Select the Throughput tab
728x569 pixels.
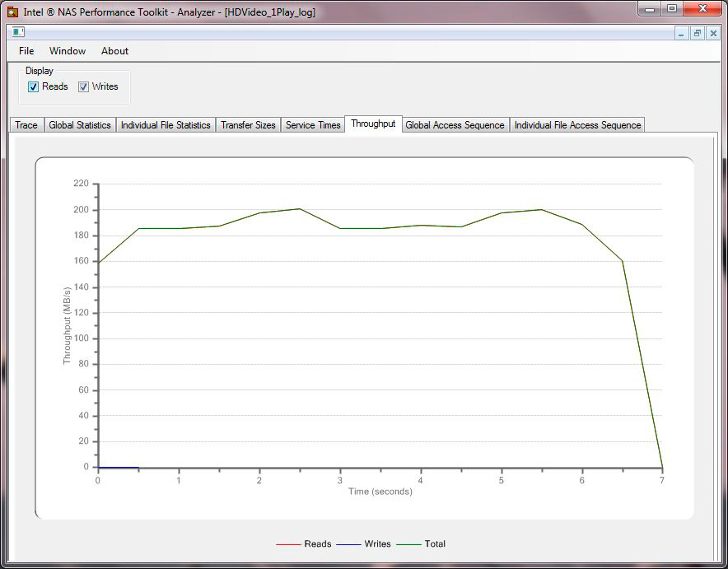[373, 124]
